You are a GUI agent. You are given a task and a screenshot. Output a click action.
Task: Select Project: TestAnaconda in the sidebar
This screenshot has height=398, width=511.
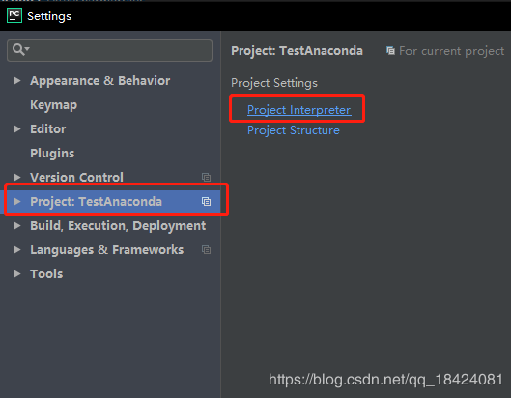112,202
